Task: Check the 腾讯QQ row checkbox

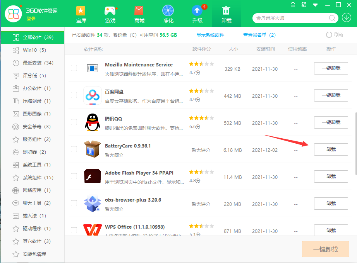Action: pos(74,122)
